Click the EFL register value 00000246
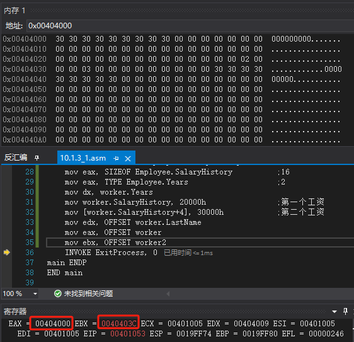 326,334
